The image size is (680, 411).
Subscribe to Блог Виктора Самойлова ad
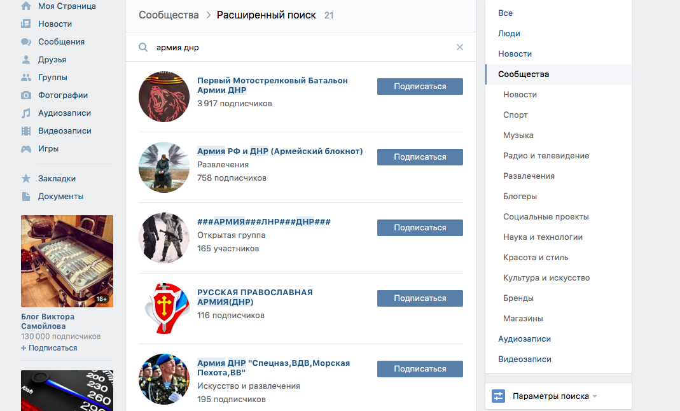[49, 348]
